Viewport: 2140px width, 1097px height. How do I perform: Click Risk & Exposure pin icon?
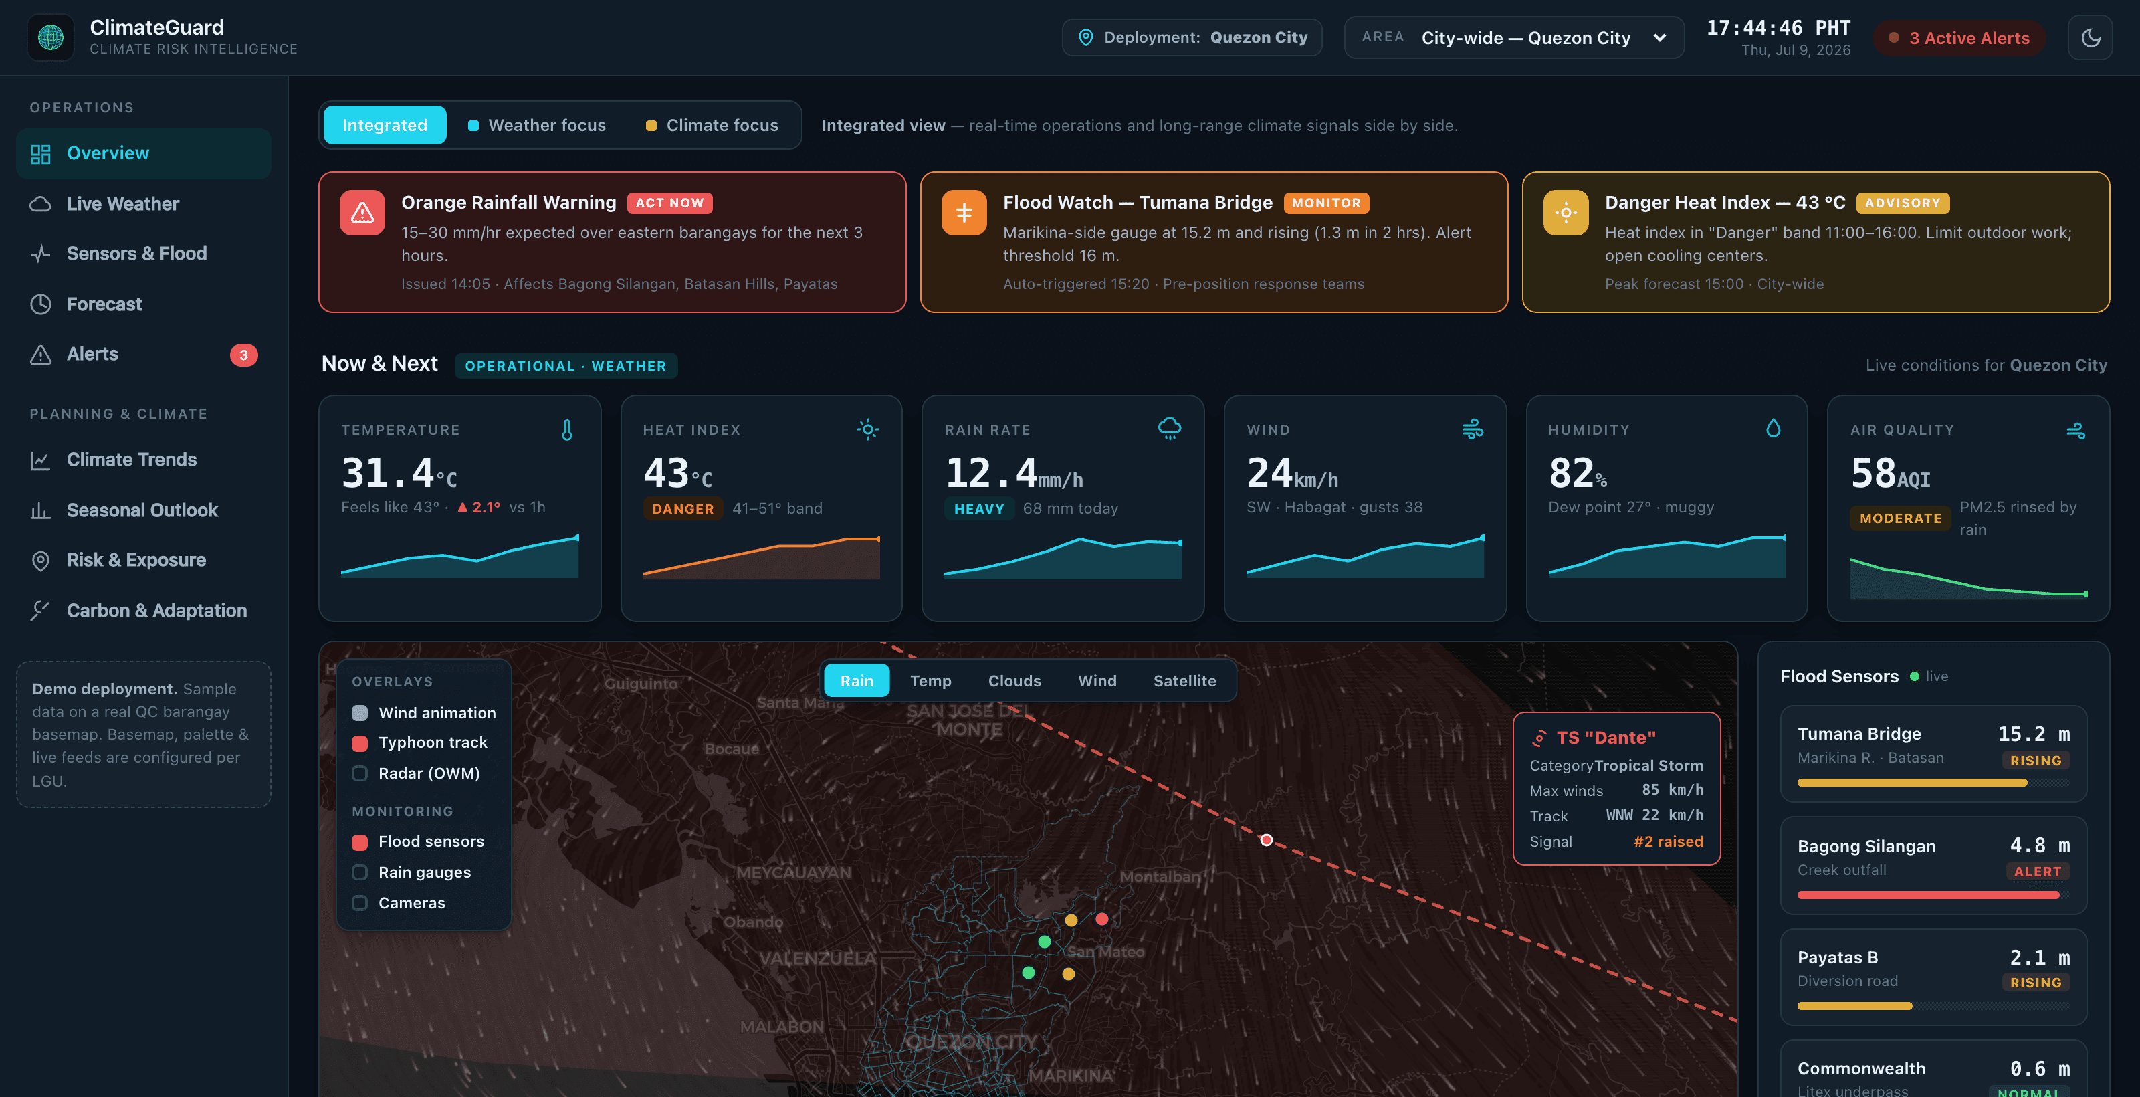(x=41, y=560)
